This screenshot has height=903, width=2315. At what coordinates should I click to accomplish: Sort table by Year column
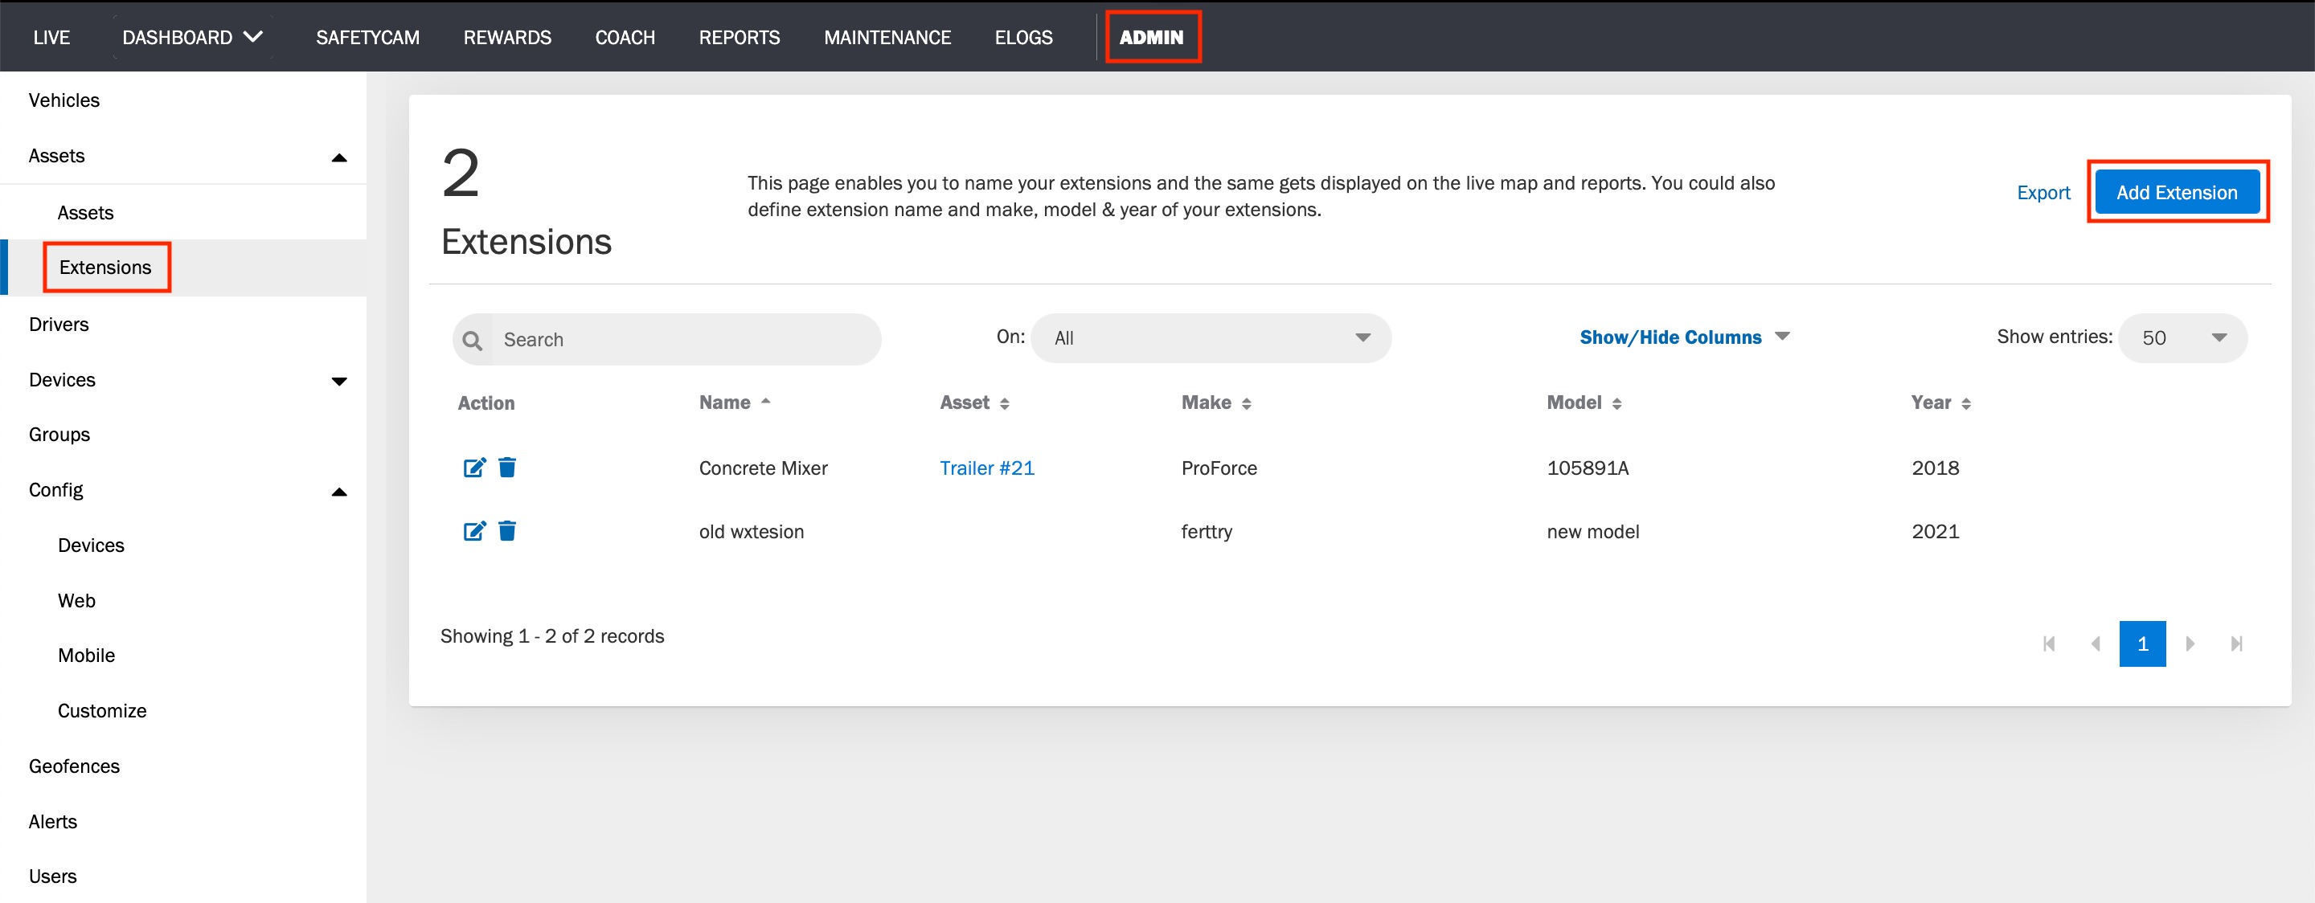click(1940, 402)
